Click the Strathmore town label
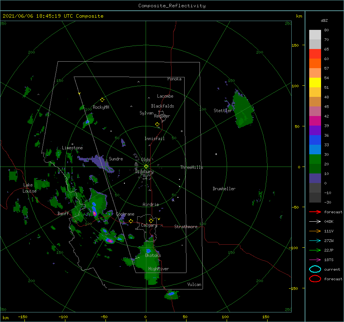 186,227
